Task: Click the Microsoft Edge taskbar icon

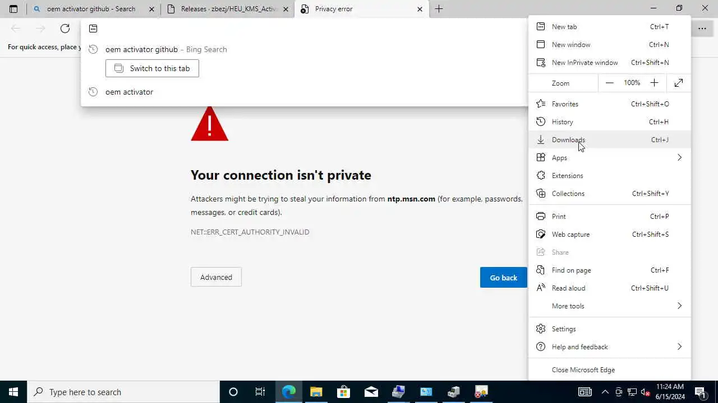Action: (x=289, y=392)
